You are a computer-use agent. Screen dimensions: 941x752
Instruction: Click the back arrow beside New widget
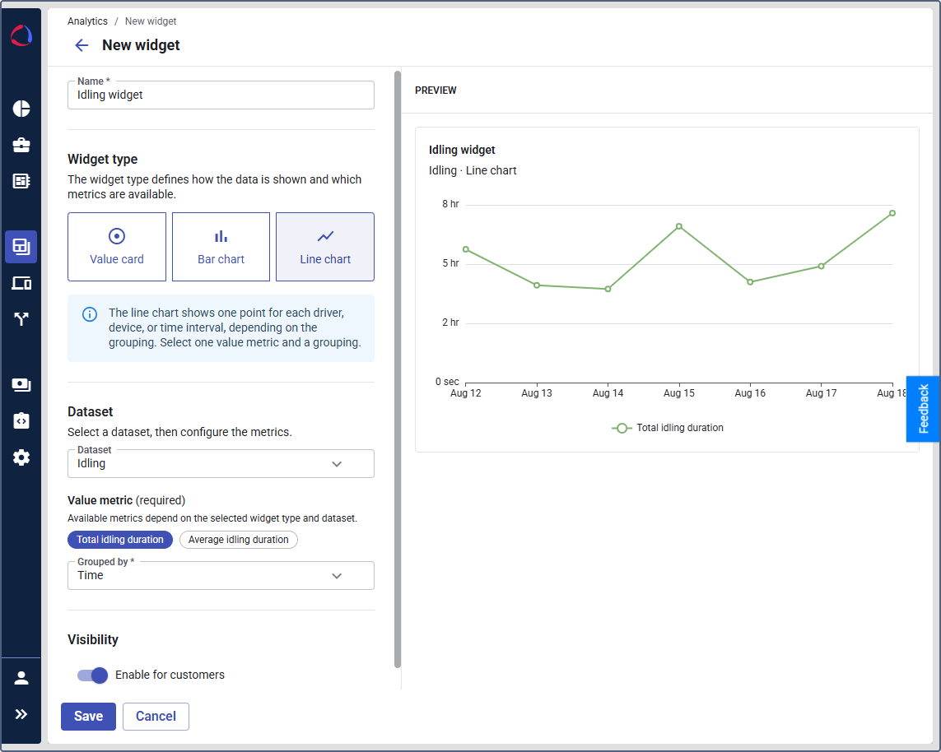coord(82,45)
